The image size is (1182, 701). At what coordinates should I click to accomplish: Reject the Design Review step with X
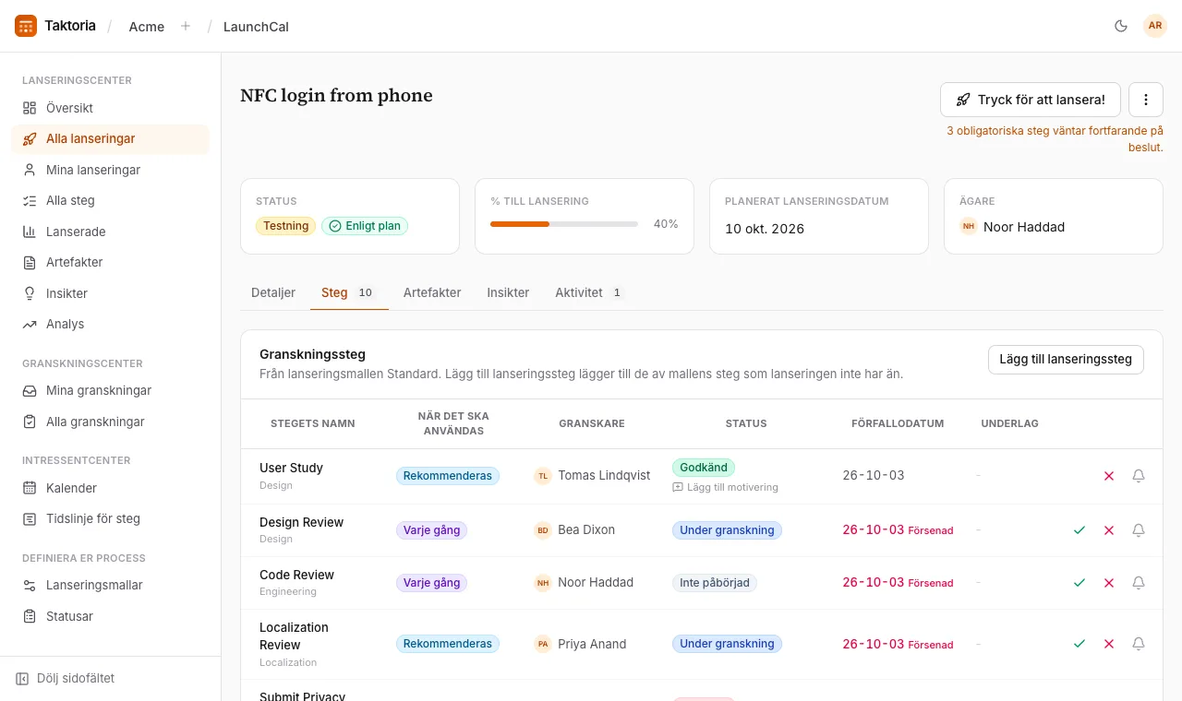[1109, 530]
